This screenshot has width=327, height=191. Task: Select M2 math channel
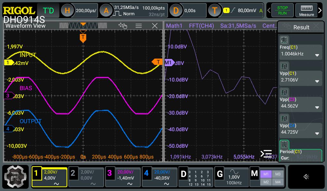(x=266, y=182)
